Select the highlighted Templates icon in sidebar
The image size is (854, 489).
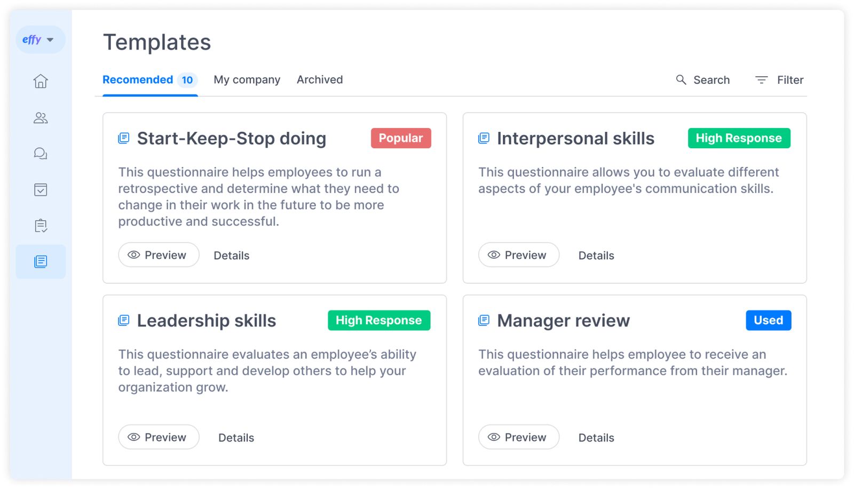[x=41, y=261]
